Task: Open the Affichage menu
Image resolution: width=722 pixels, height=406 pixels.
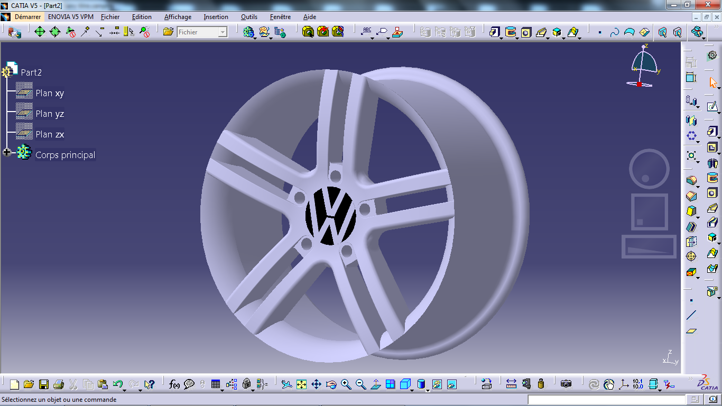Action: (178, 17)
